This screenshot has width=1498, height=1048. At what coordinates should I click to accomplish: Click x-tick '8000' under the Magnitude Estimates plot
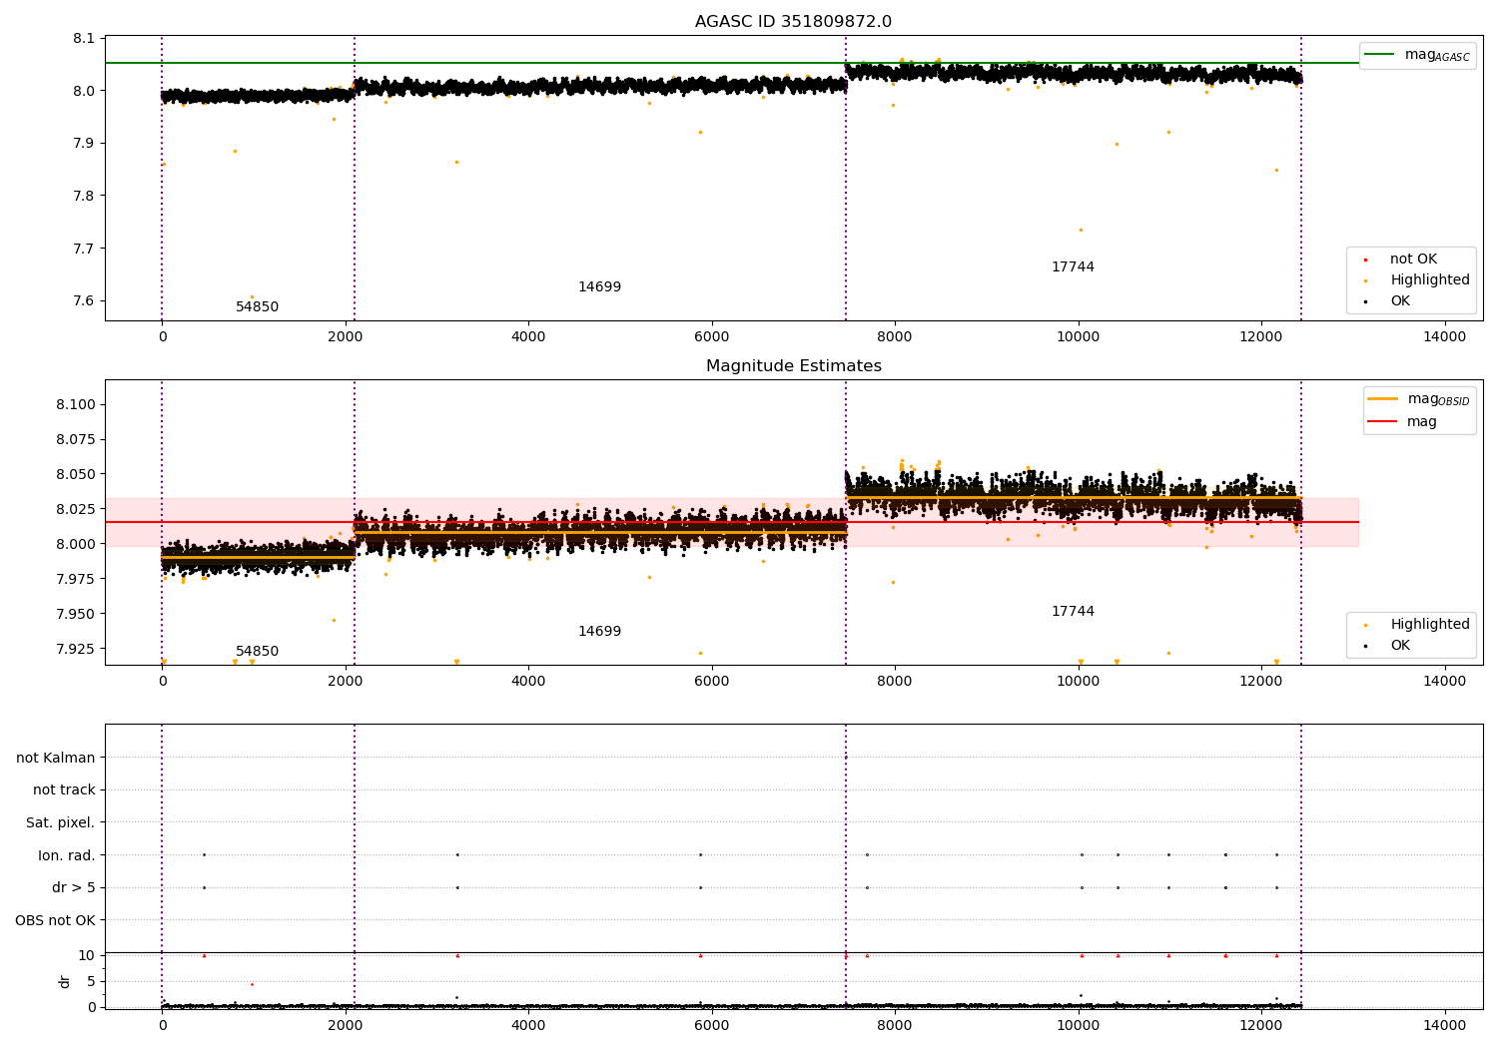(x=895, y=681)
